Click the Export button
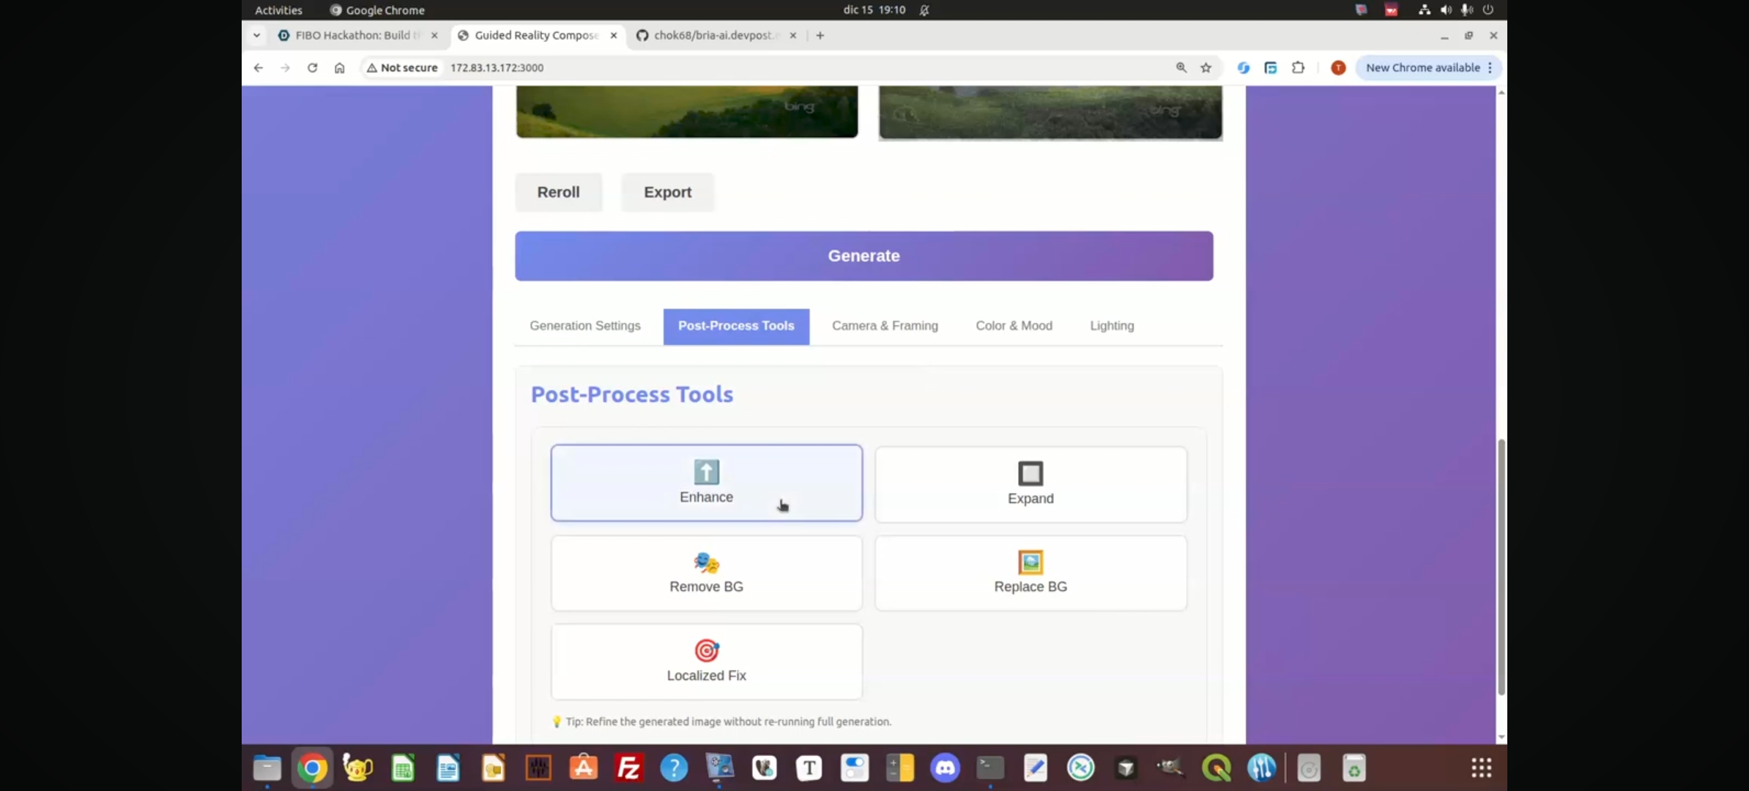 667,192
